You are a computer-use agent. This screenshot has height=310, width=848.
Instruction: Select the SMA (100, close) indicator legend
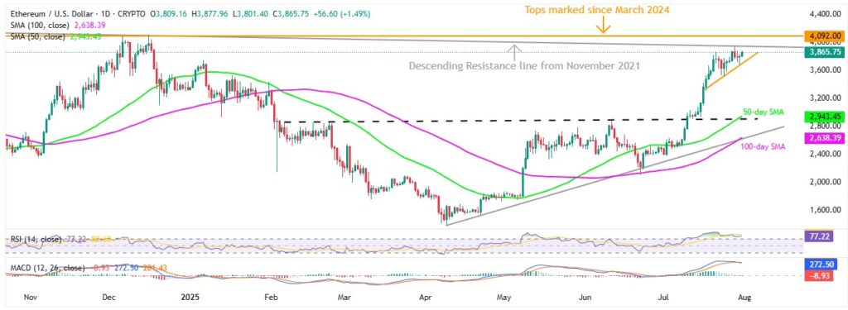click(x=40, y=25)
